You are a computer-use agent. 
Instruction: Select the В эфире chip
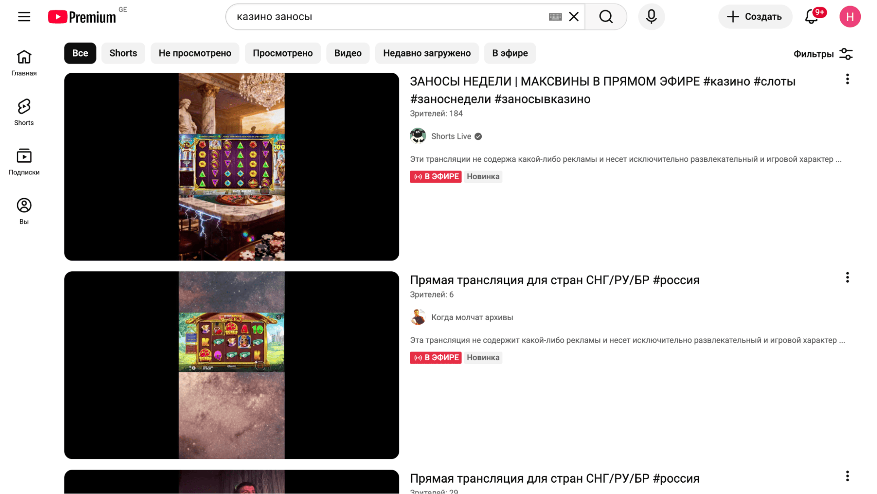click(510, 53)
